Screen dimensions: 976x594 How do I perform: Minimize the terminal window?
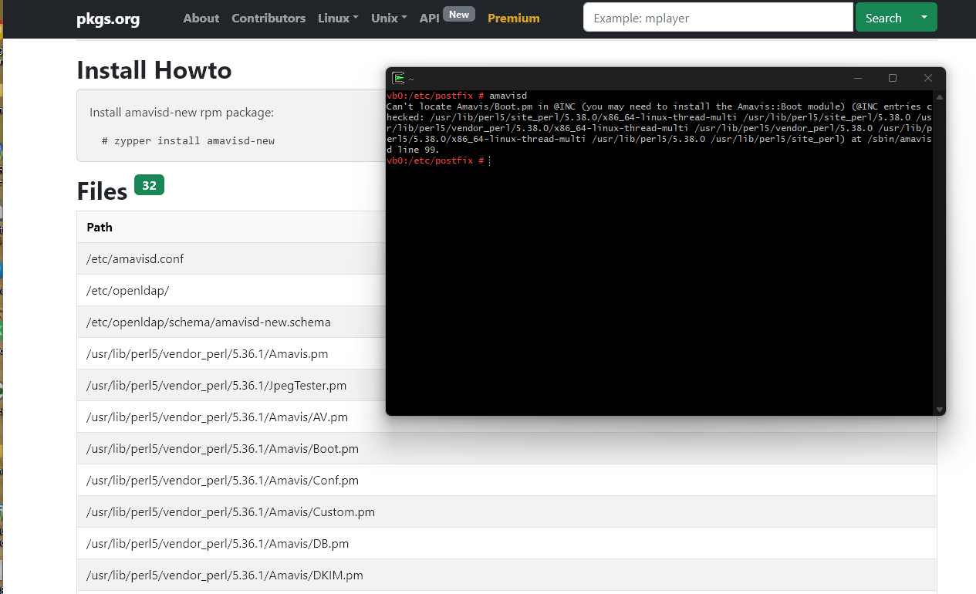858,78
